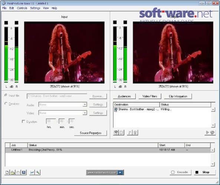Open the Edit menu
Viewport: 220px width, 185px height.
click(12, 8)
